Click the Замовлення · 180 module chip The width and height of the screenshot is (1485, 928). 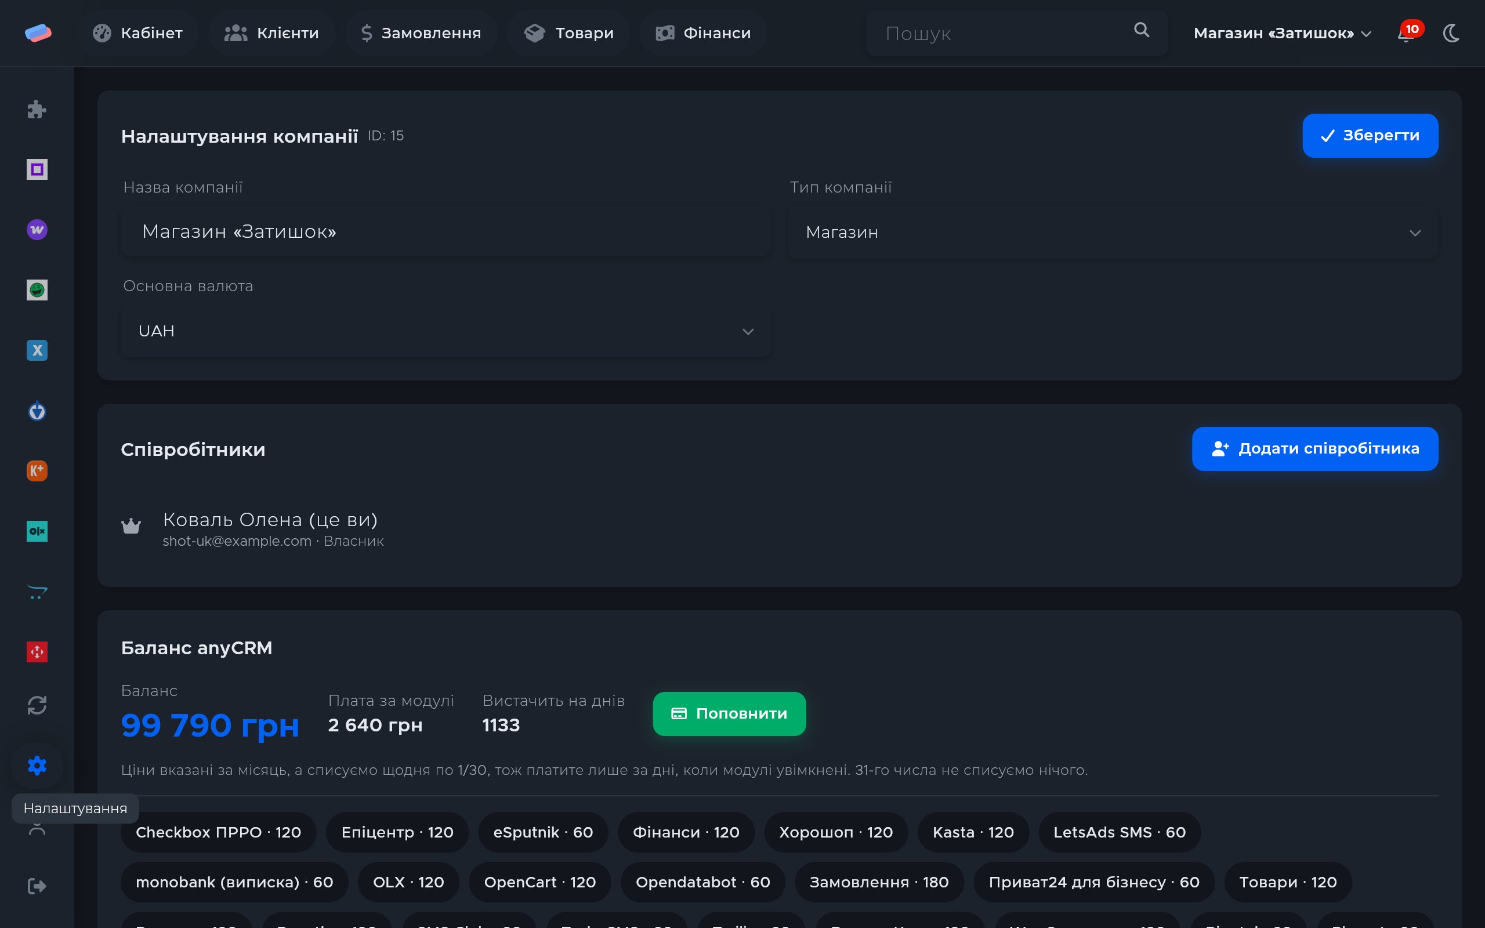tap(879, 882)
